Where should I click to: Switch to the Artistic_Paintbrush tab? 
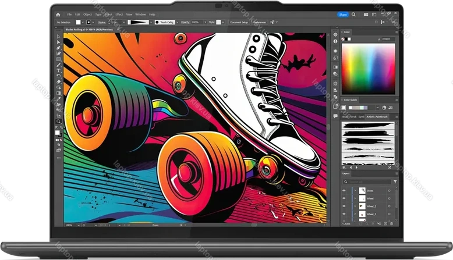pyautogui.click(x=377, y=116)
